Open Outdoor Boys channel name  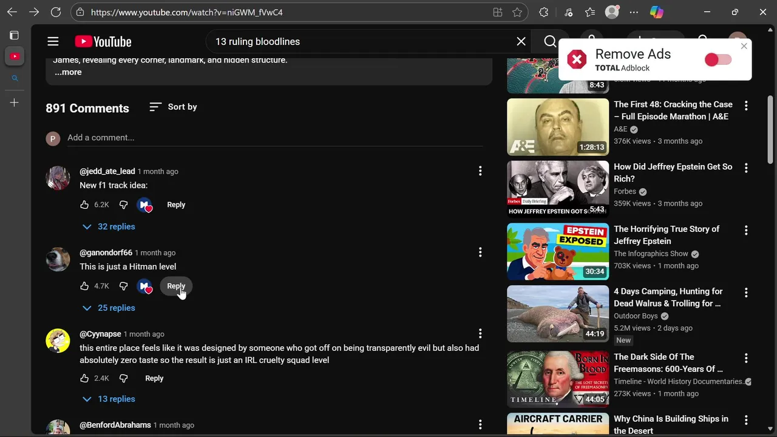pos(636,316)
